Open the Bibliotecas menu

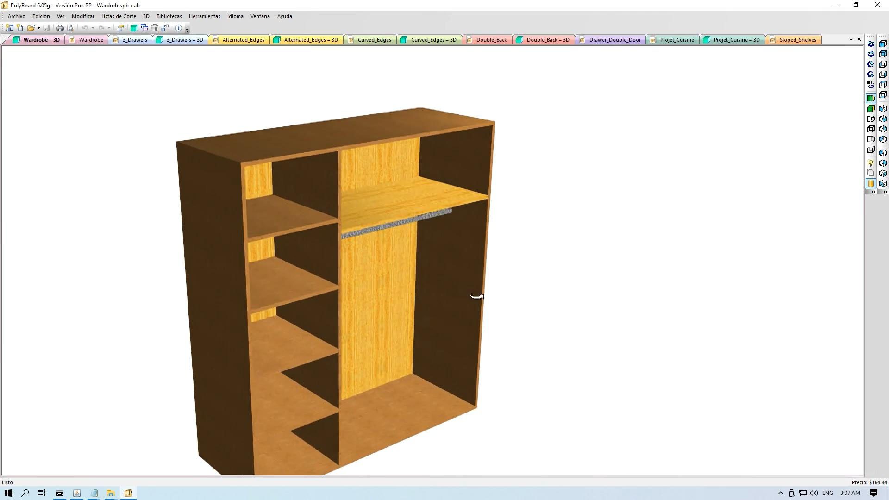click(169, 16)
